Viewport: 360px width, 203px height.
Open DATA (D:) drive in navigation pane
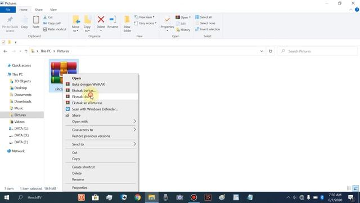(x=21, y=135)
